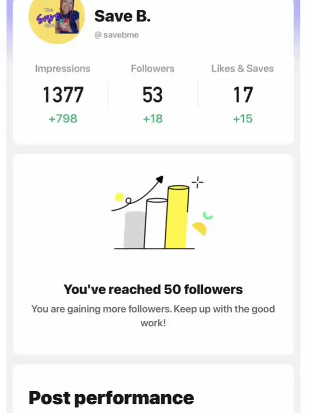This screenshot has width=309, height=413.
Task: Select the @savebme username handle
Action: (116, 35)
